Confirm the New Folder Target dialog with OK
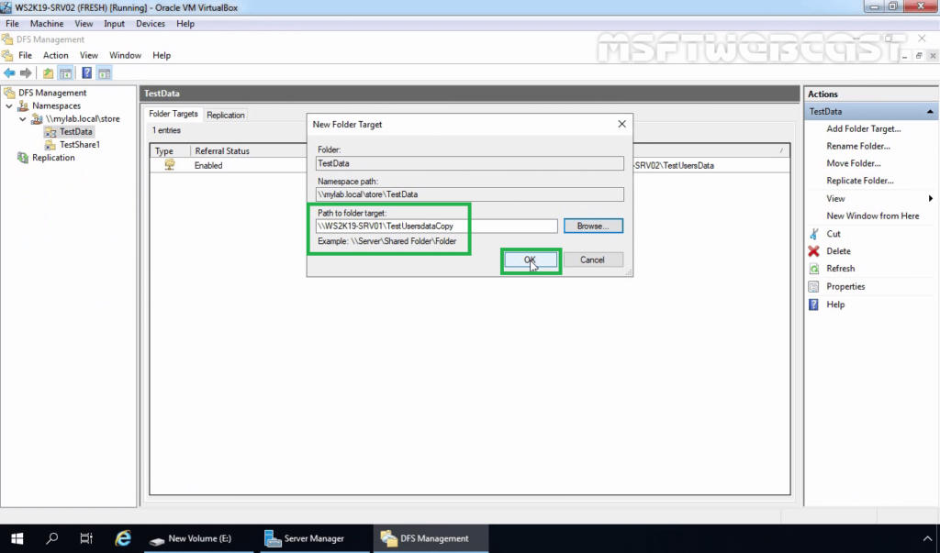Viewport: 940px width, 553px height. [x=531, y=260]
